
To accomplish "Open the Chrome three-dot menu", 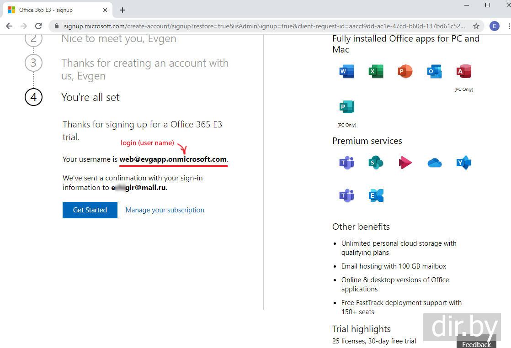I will [x=509, y=26].
